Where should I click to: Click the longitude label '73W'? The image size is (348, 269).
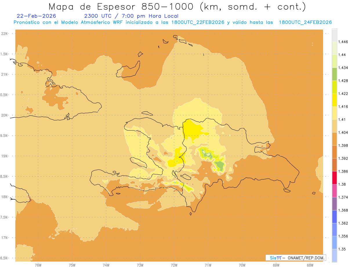click(x=140, y=265)
